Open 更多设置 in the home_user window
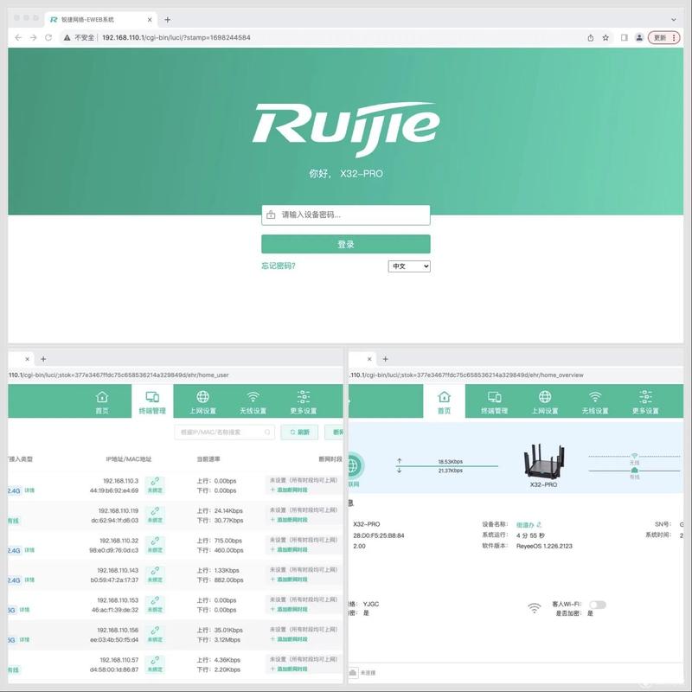This screenshot has height=692, width=692. (304, 402)
